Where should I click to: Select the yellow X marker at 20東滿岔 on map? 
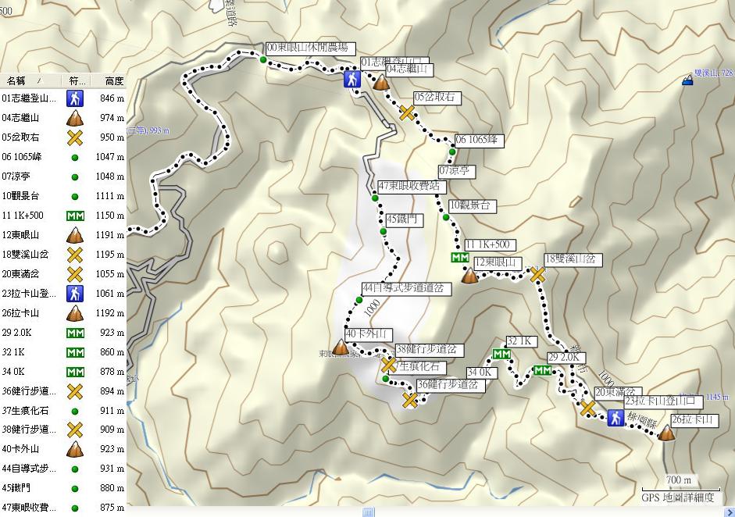pyautogui.click(x=588, y=408)
